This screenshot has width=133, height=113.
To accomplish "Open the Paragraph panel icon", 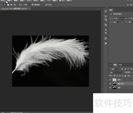I will click(106, 33).
